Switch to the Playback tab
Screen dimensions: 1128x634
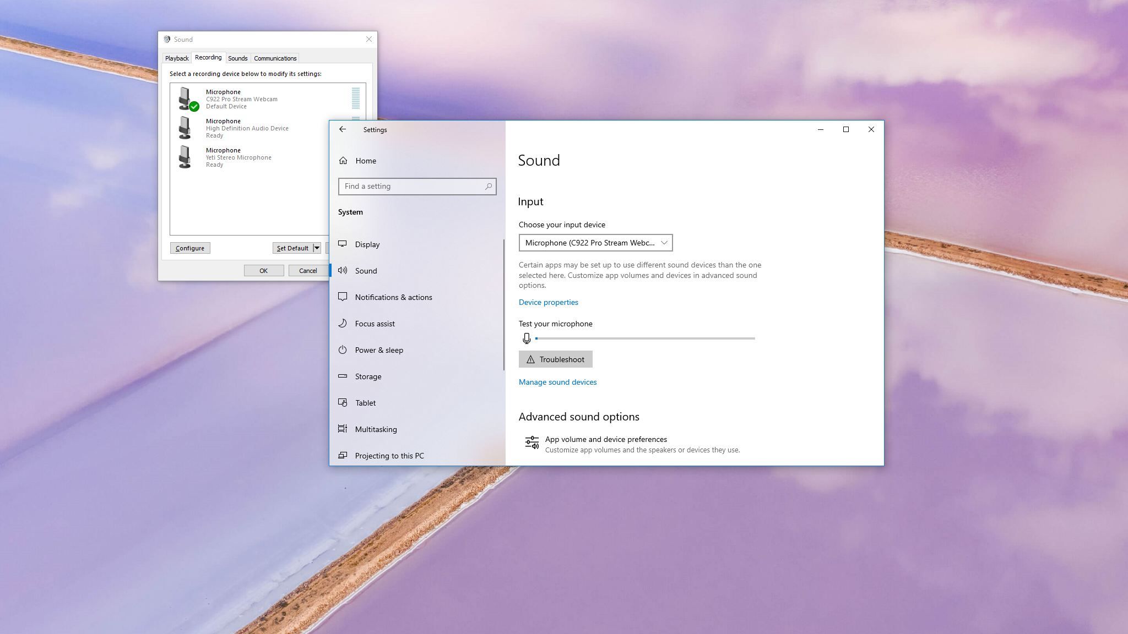point(177,58)
